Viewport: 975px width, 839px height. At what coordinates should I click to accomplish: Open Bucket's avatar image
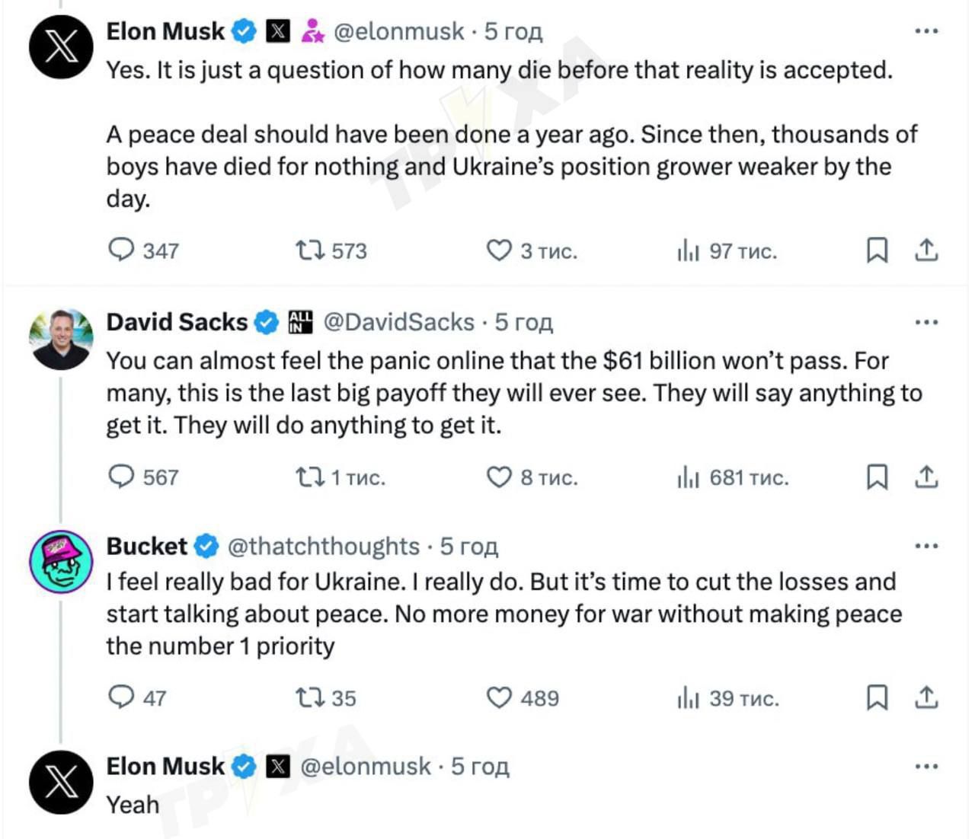tap(61, 562)
